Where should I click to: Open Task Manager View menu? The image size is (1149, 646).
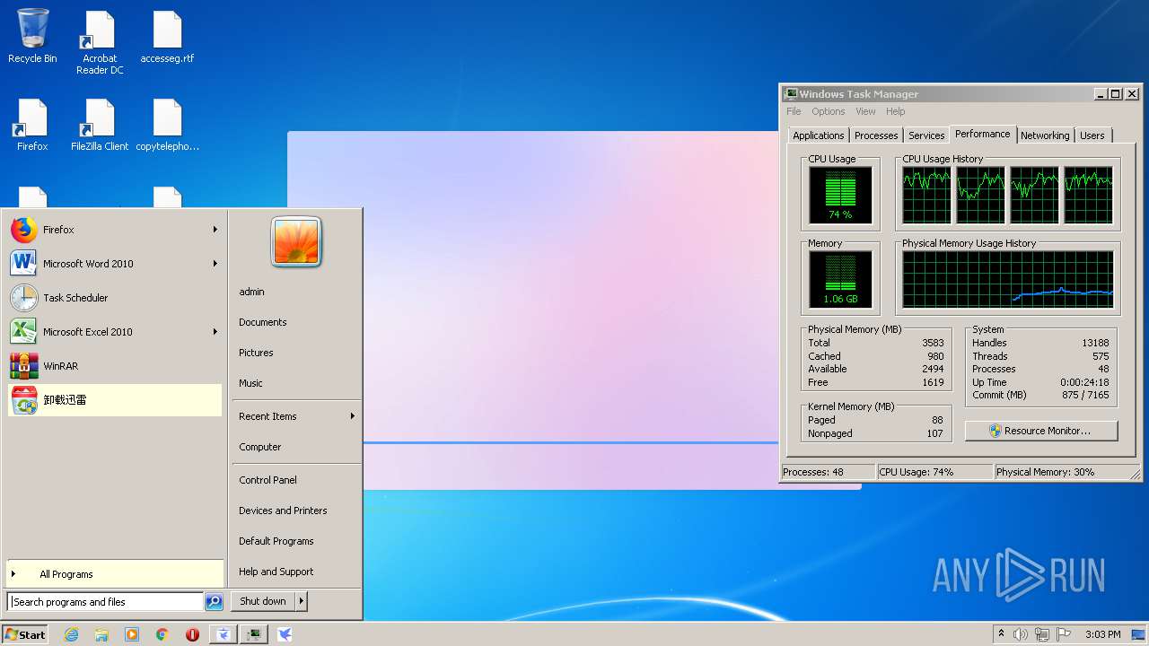[x=865, y=111]
